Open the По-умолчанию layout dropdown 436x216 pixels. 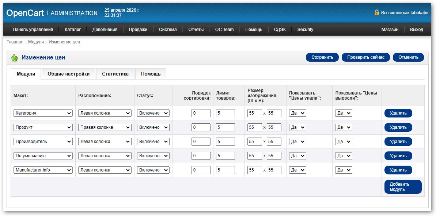(x=43, y=156)
